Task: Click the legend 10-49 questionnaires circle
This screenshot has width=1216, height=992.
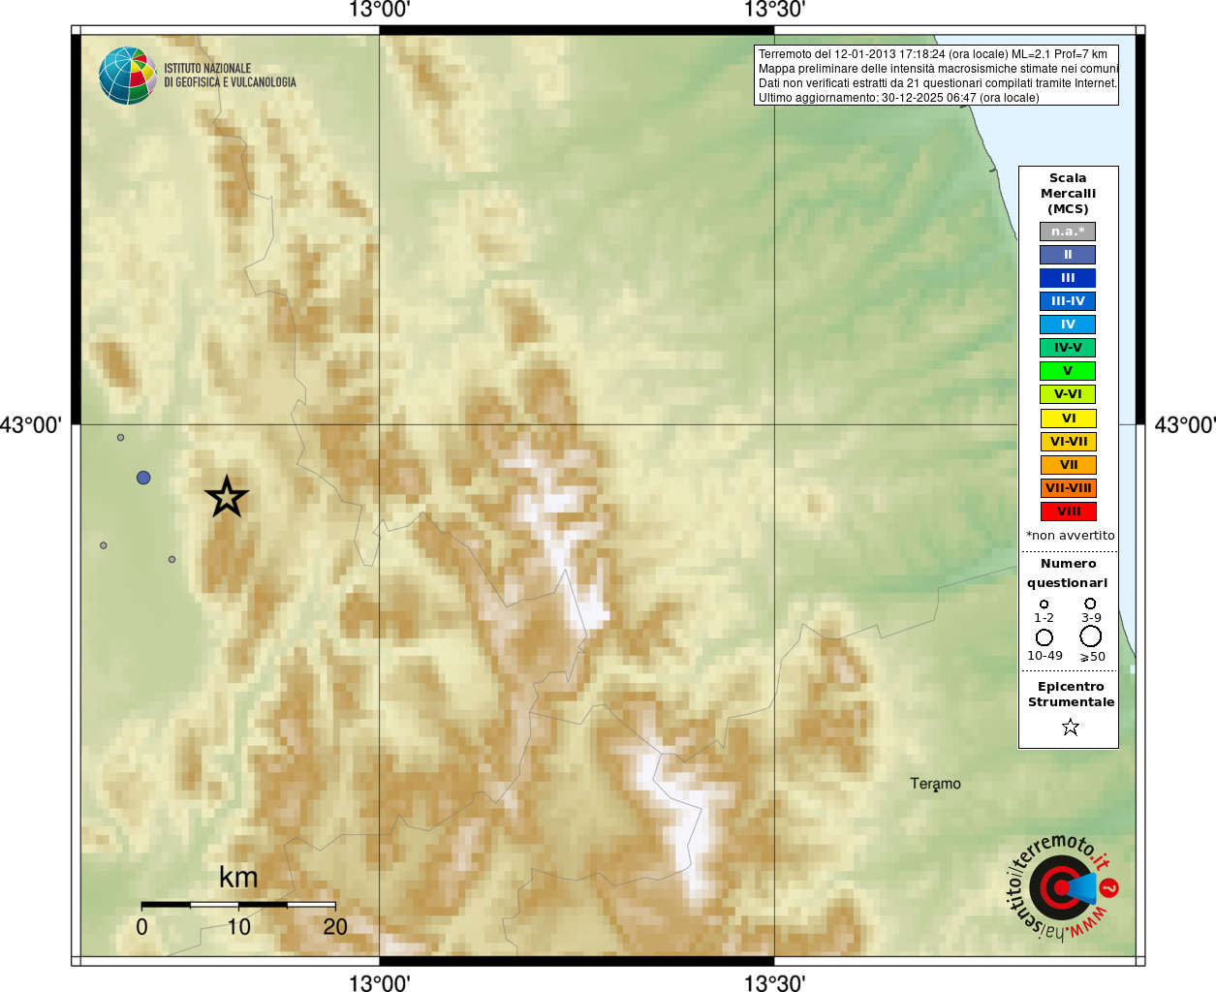Action: click(1044, 637)
